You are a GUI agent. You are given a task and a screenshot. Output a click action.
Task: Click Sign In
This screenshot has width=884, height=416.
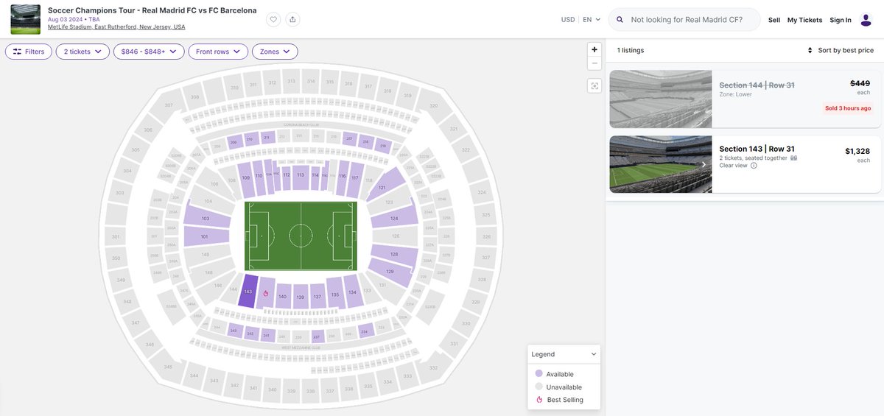point(841,20)
